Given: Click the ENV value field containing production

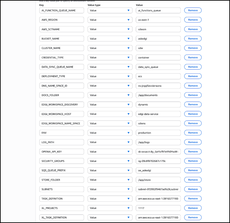Looking at the screenshot, I should tap(158, 133).
